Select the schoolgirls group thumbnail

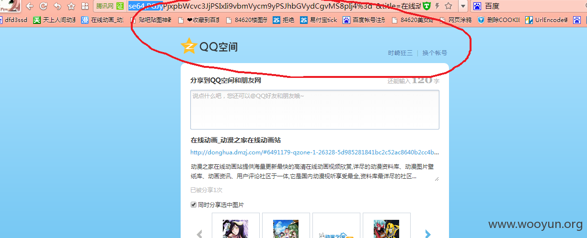[x=286, y=226]
